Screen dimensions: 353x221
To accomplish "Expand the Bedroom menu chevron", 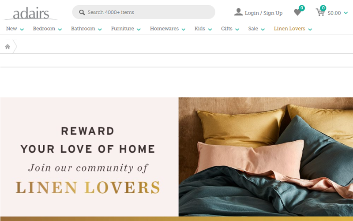I will pyautogui.click(x=60, y=29).
